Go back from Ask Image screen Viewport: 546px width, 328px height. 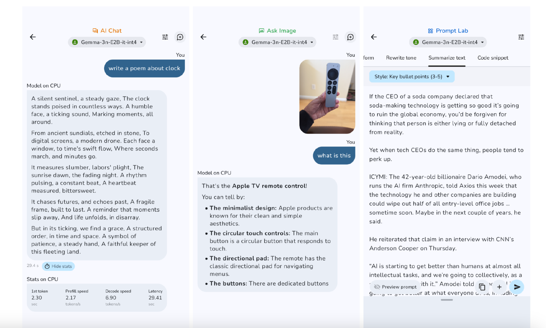(x=203, y=37)
